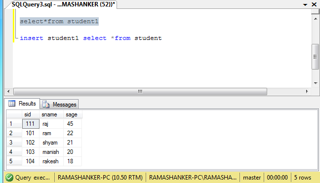Click the horizontal scroll left arrow
This screenshot has height=183, width=320.
point(8,92)
